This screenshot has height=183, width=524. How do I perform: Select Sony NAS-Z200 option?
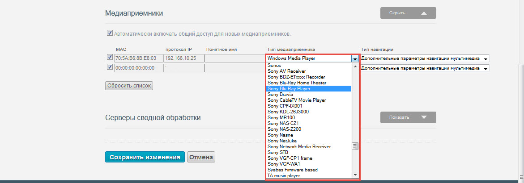pos(309,129)
